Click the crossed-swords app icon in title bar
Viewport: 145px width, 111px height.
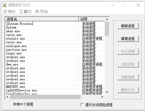(x=5, y=5)
